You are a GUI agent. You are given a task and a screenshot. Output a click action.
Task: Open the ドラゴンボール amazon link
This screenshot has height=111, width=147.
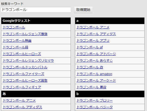click(94, 74)
